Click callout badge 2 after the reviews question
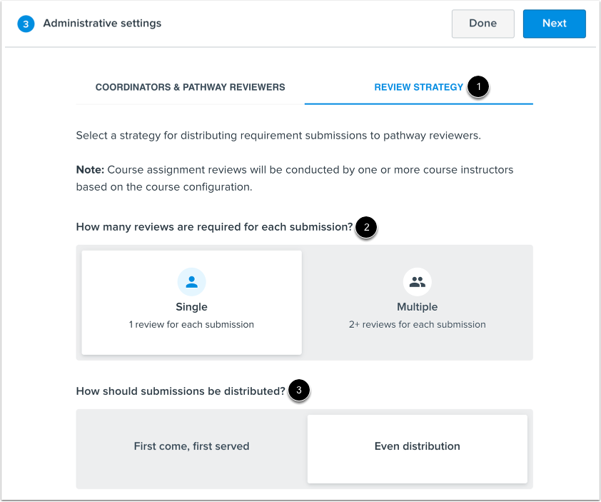Screen dimensions: 601x502 point(366,229)
